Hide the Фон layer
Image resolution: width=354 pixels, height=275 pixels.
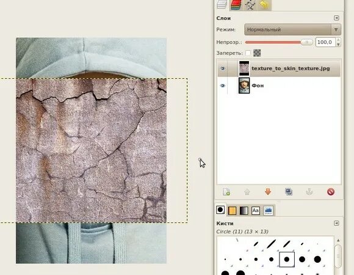[x=222, y=86]
